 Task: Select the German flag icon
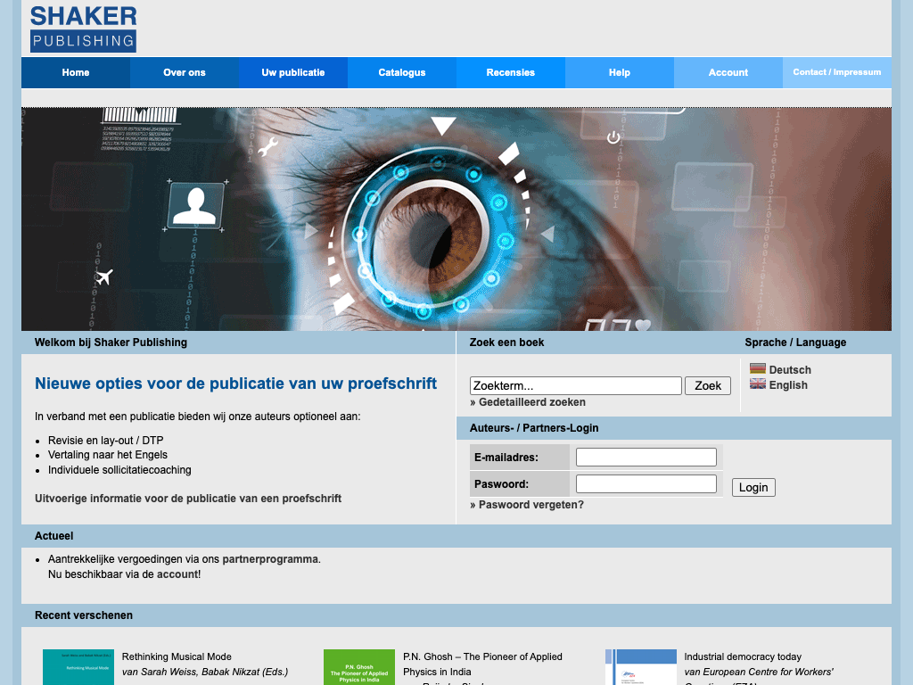click(x=758, y=369)
